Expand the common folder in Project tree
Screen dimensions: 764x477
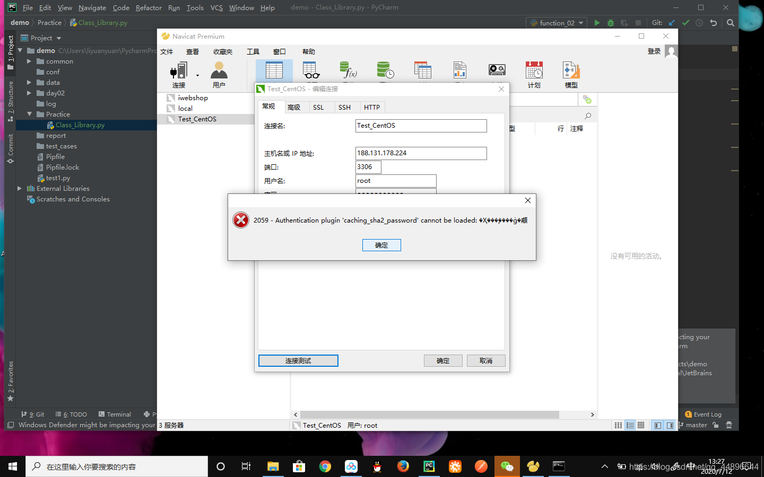(29, 61)
